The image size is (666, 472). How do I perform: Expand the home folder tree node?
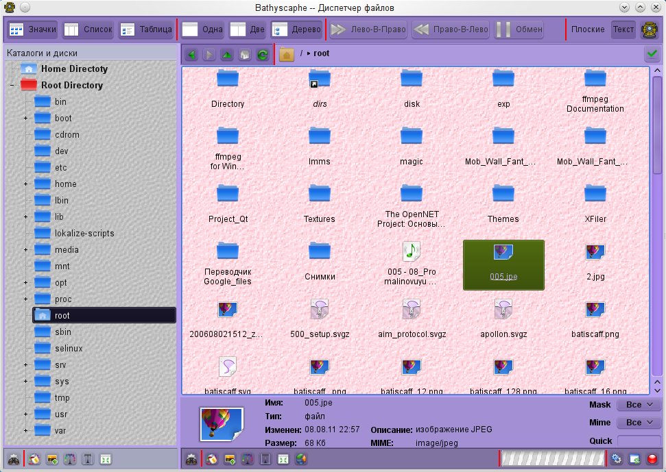point(26,184)
